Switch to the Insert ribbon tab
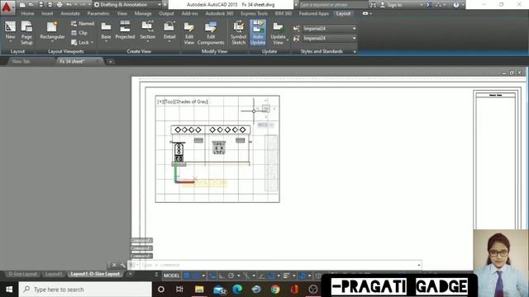This screenshot has width=529, height=297. pos(47,13)
